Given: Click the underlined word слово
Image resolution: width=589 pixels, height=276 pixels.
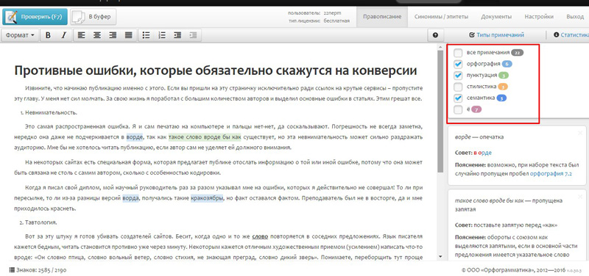Looking at the screenshot, I should [260, 236].
